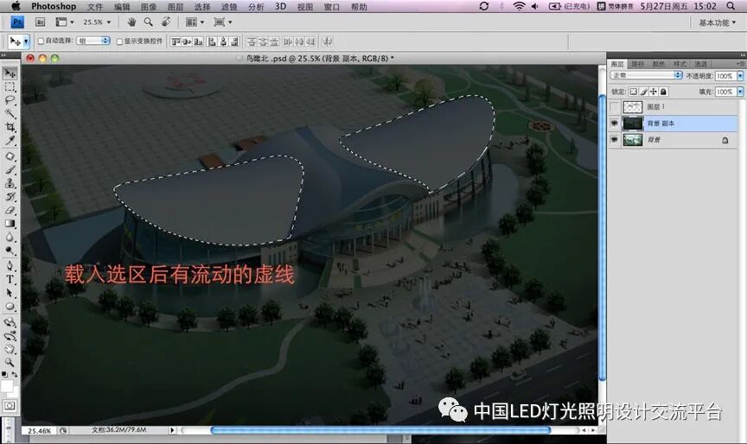This screenshot has height=444, width=747.
Task: Select the Move tool in toolbox
Action: point(10,73)
